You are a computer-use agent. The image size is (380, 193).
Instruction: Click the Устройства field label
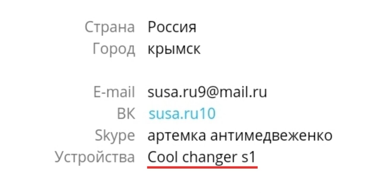click(x=95, y=158)
